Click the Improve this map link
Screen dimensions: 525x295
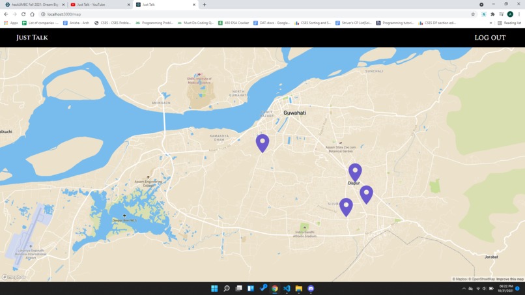[x=509, y=279]
